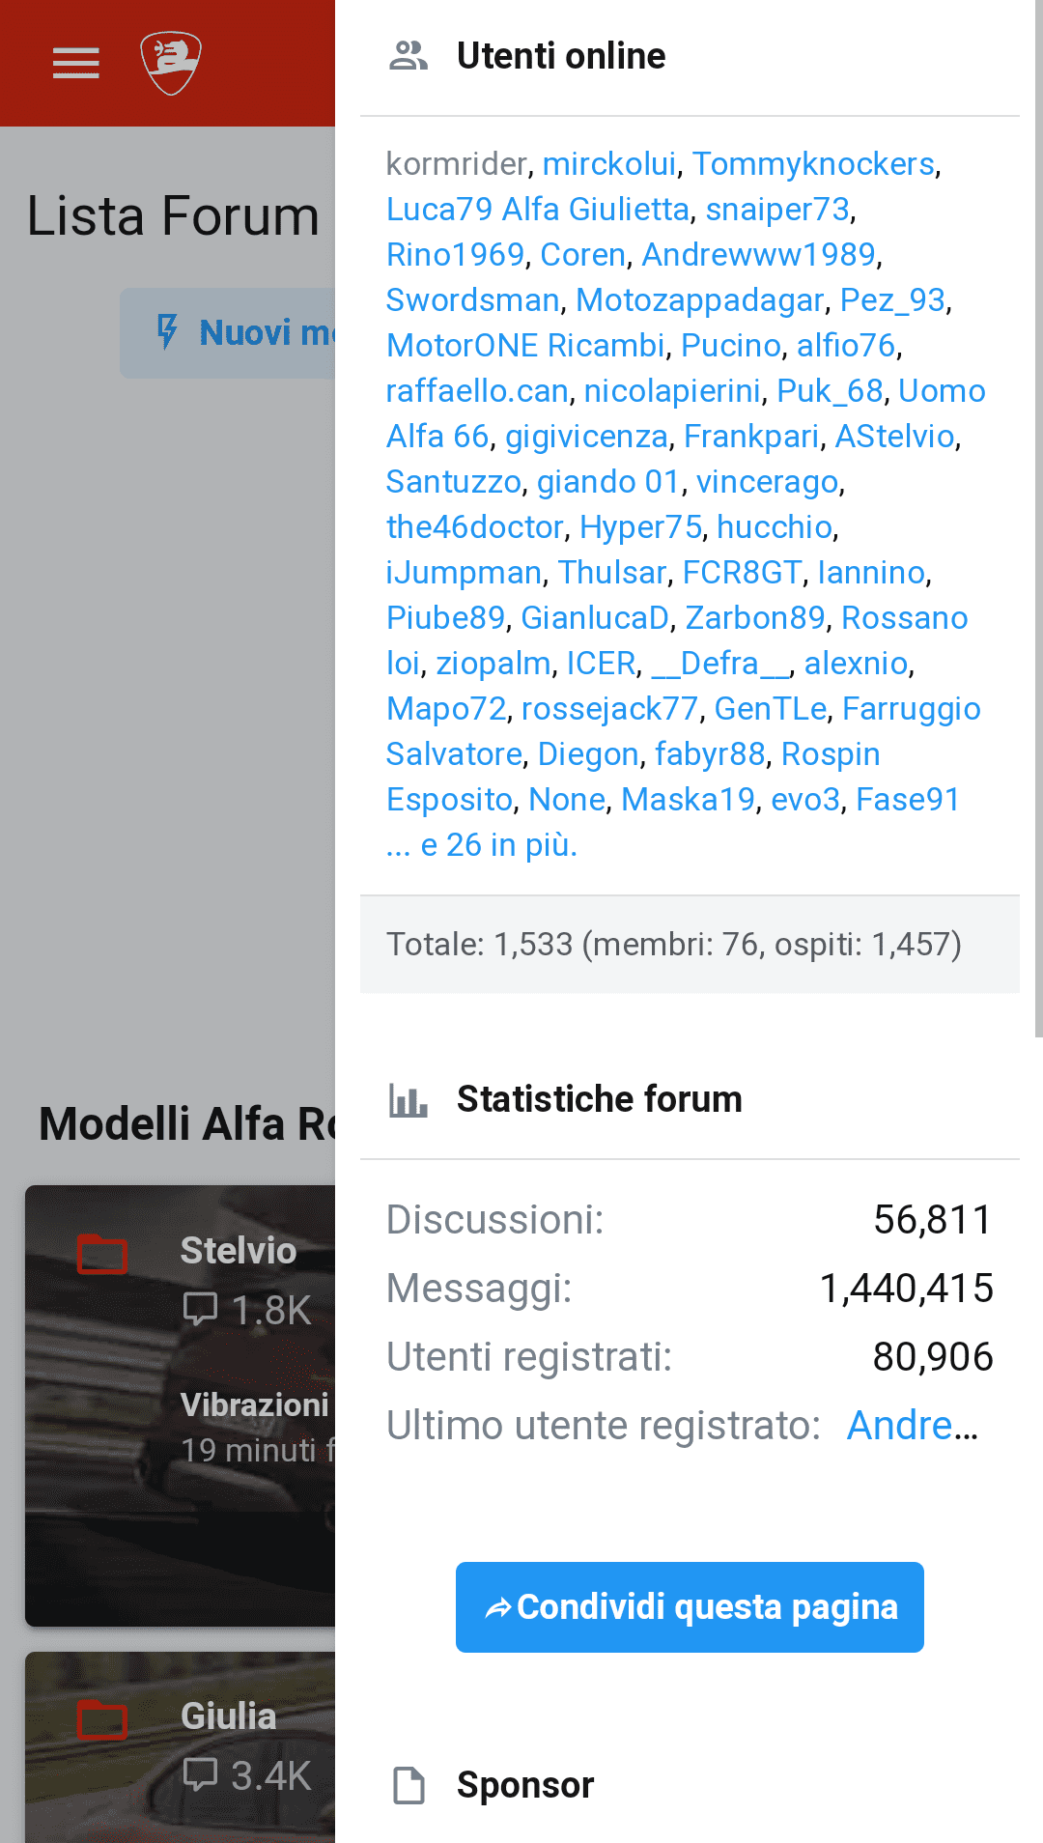Open user profile mirckolui
Screen dimensions: 1043x1843
608,164
